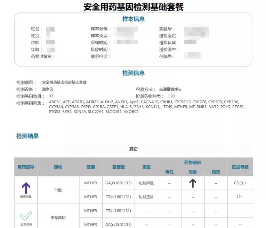266x228 pixels.
Task: Select HLA-B in the gene list
Action: [126, 107]
